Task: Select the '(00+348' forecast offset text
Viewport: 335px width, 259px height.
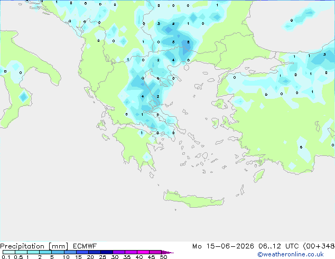Action: click(x=319, y=246)
